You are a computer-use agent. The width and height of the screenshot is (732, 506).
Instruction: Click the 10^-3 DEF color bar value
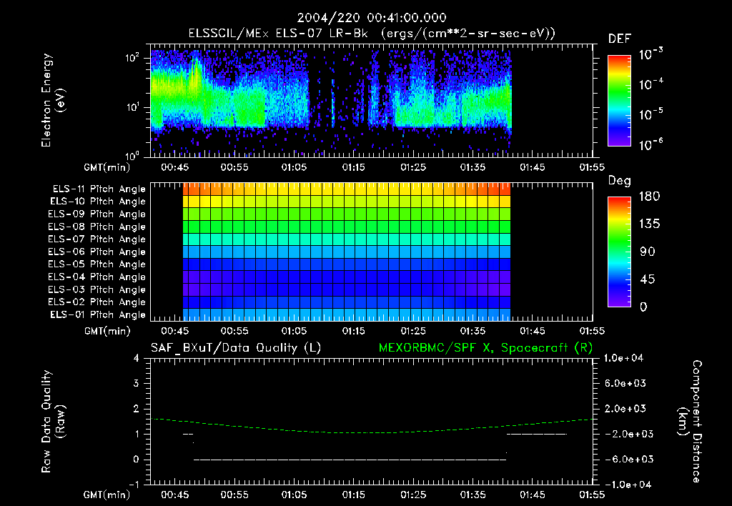651,54
